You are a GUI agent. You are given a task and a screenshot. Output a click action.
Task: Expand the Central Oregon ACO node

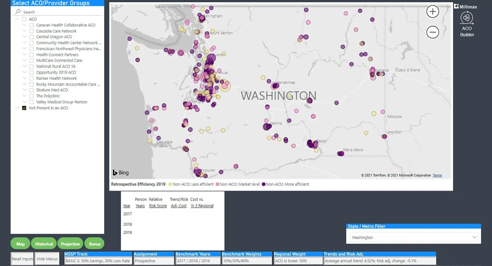(25, 37)
